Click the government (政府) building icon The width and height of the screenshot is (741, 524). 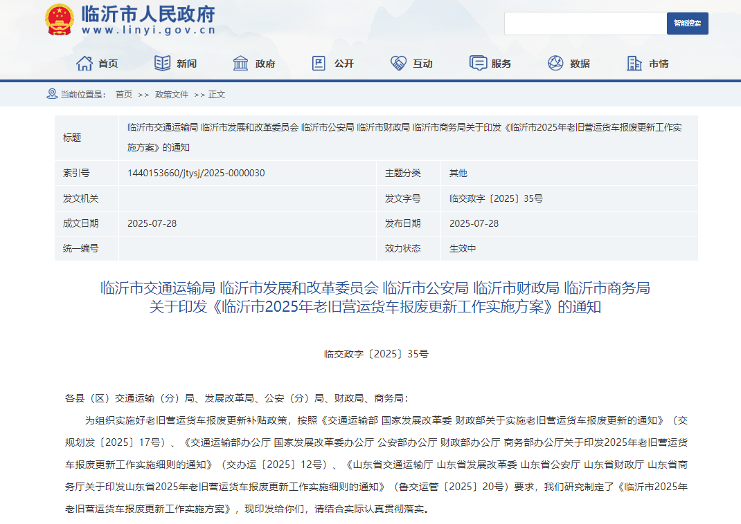point(240,64)
